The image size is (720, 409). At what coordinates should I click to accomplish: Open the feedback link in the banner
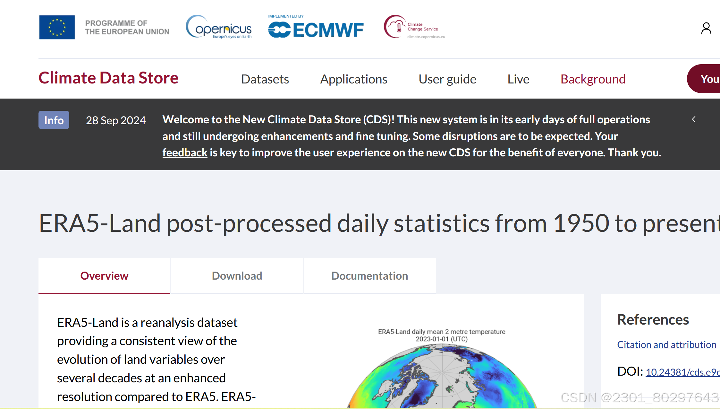[x=185, y=152]
